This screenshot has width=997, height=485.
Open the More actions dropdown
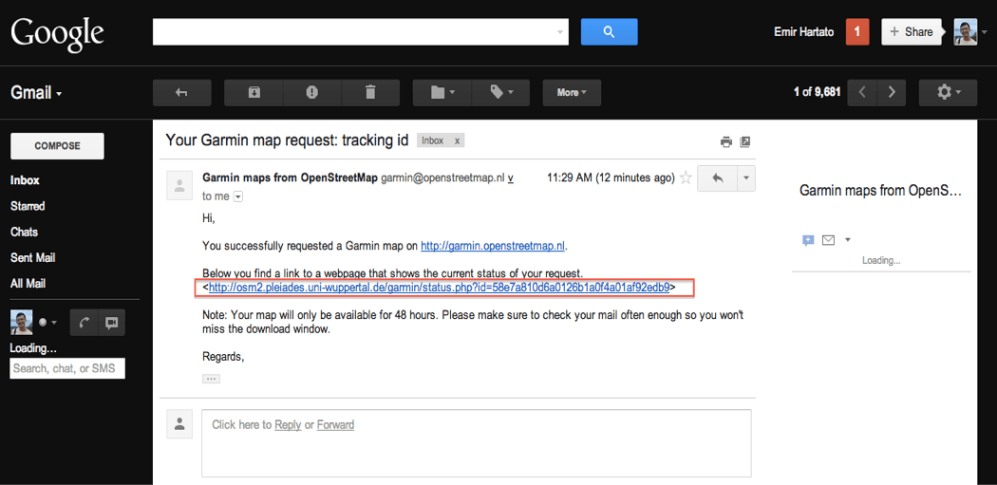click(572, 93)
